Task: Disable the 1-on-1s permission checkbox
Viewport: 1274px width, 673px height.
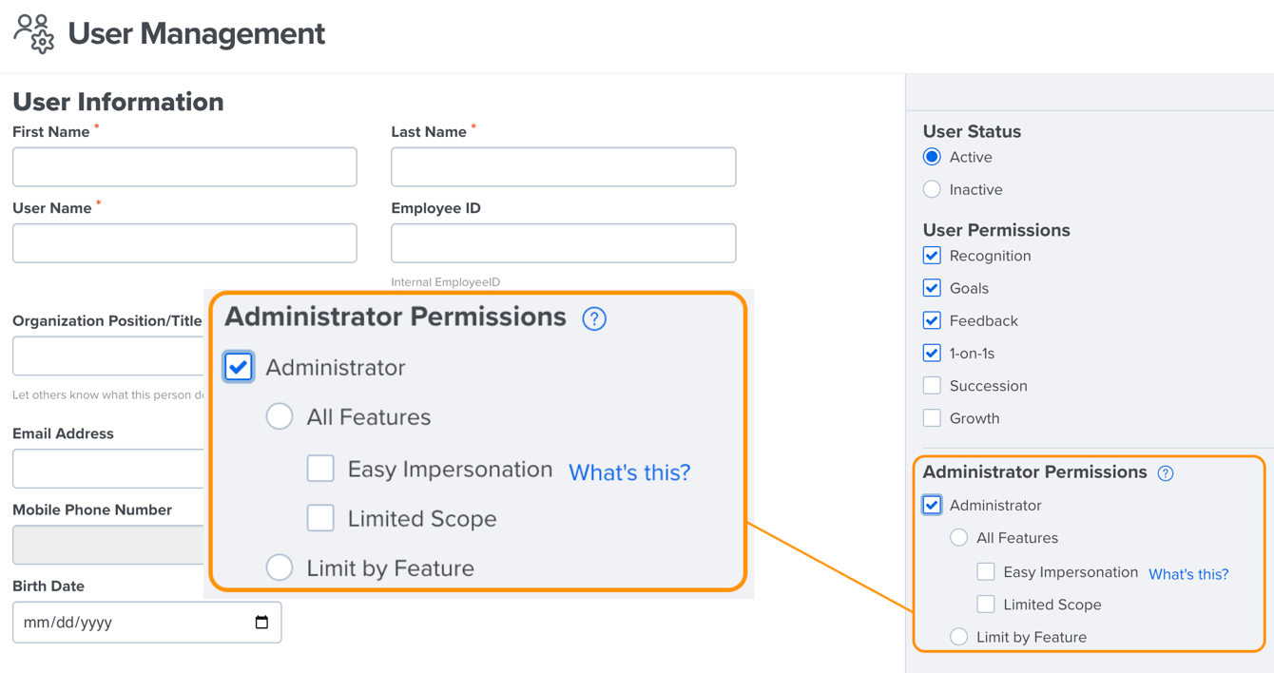Action: click(932, 353)
